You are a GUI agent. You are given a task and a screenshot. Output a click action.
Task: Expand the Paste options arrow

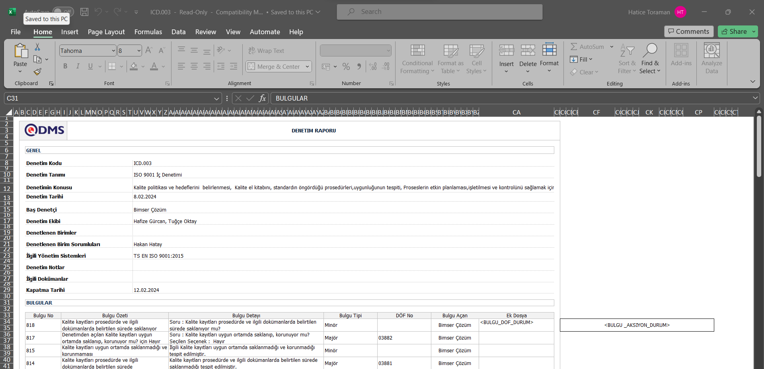point(20,72)
